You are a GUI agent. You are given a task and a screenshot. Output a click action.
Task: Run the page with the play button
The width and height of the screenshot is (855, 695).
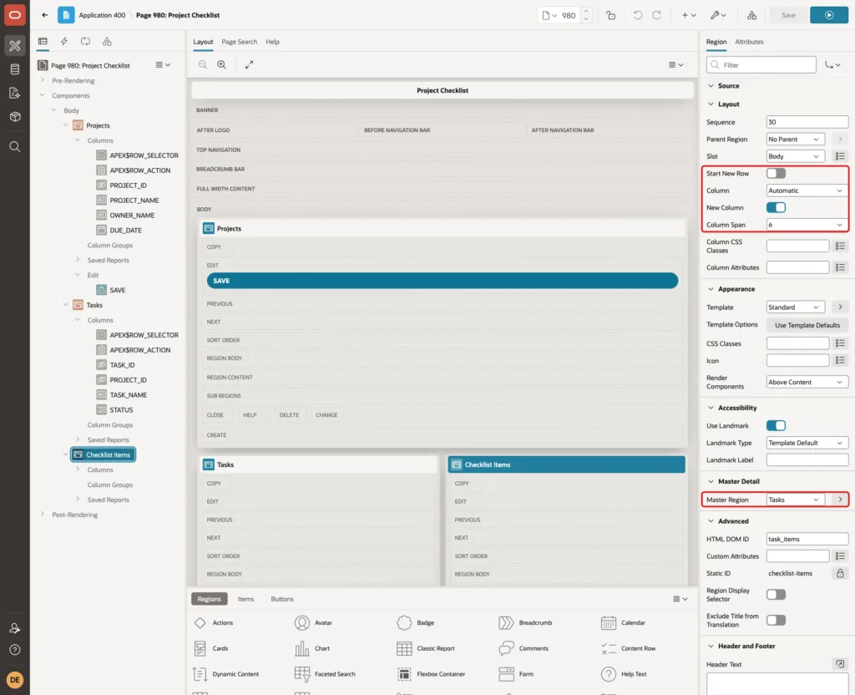(x=829, y=15)
